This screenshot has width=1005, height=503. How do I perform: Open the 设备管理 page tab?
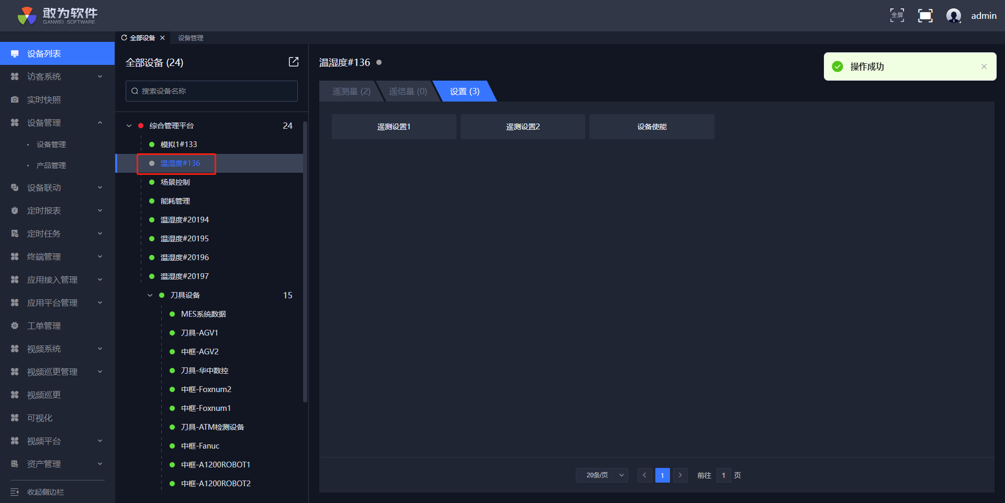(x=191, y=38)
